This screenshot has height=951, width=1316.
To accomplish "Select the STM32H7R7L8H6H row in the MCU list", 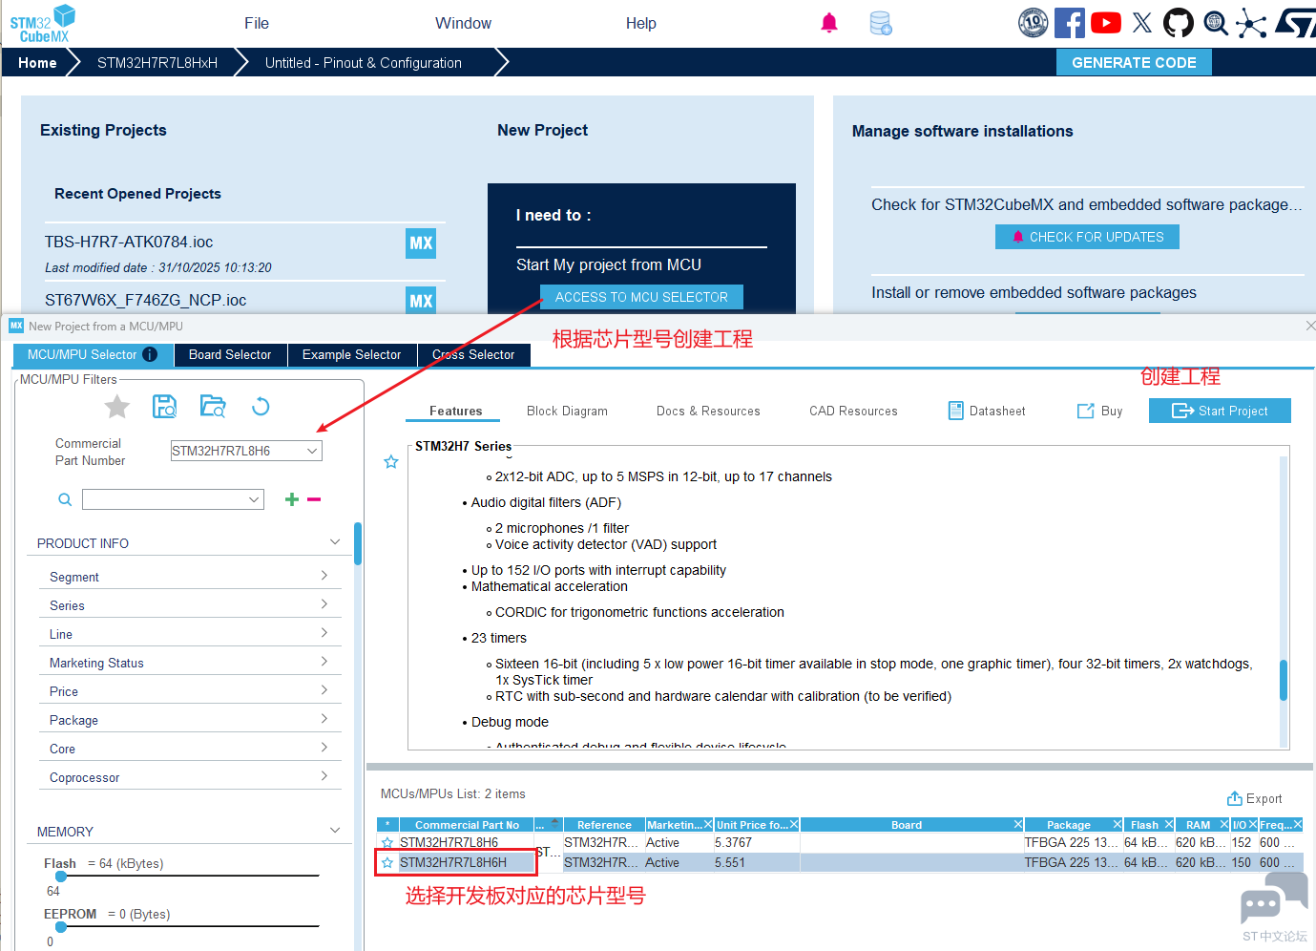I will [x=840, y=863].
